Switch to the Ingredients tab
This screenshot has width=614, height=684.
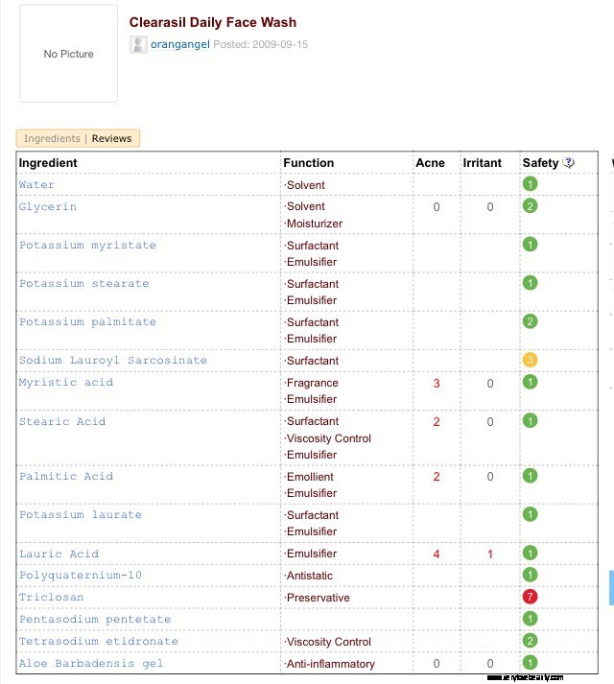(52, 138)
